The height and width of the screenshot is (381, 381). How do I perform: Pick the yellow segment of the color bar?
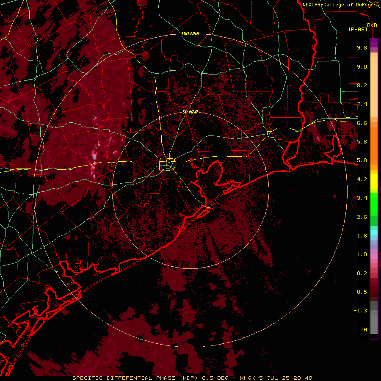coord(374,181)
